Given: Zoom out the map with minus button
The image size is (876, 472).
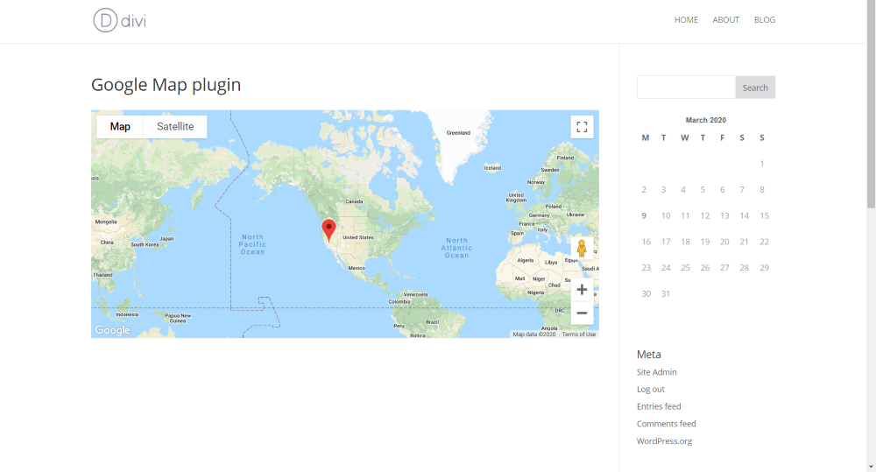Looking at the screenshot, I should [582, 313].
